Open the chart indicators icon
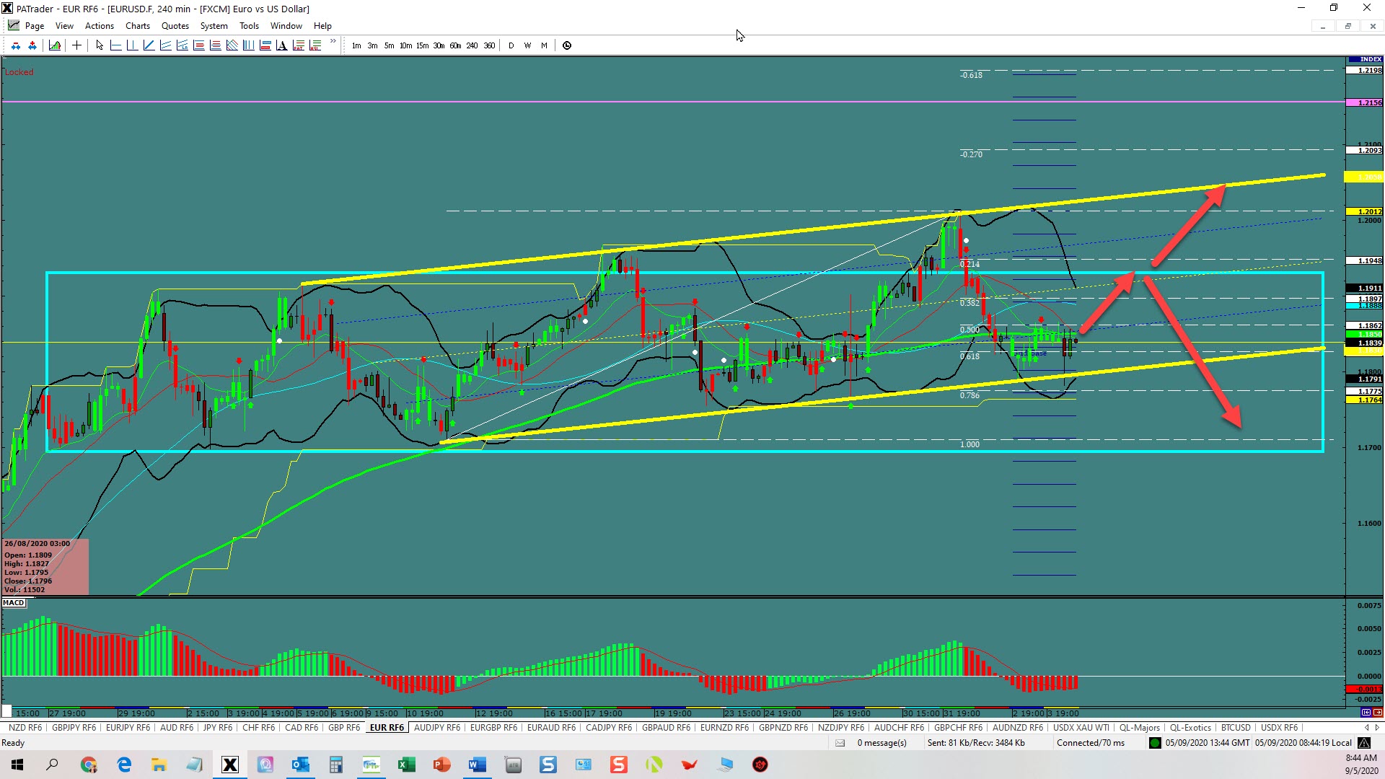Screen dimensions: 1385x779 pos(55,45)
